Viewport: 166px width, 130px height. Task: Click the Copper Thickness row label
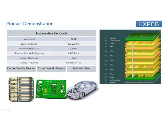point(29,58)
